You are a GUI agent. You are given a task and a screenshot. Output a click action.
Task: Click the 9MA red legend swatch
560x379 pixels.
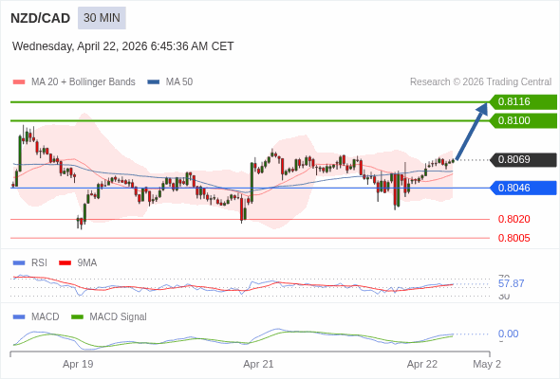(65, 263)
